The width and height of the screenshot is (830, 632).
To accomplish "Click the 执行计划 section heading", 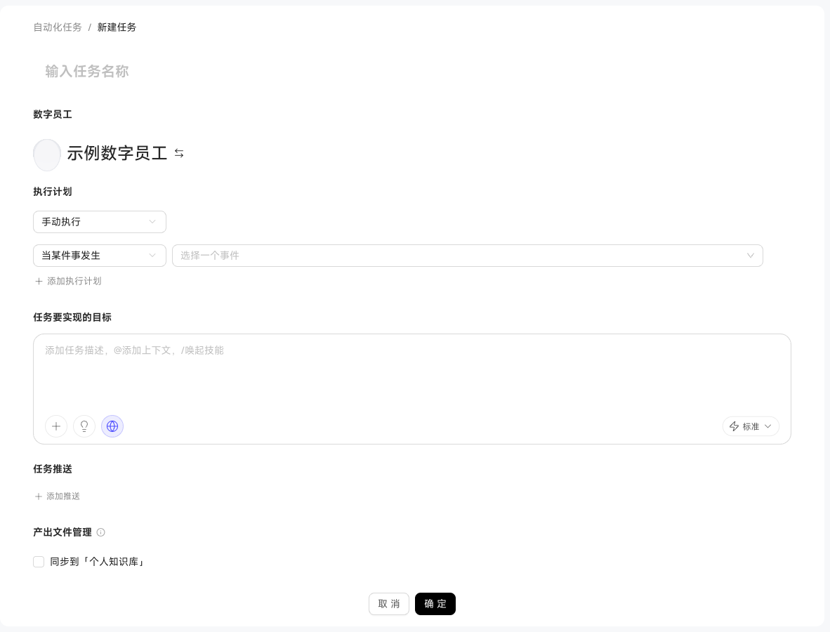I will 53,192.
